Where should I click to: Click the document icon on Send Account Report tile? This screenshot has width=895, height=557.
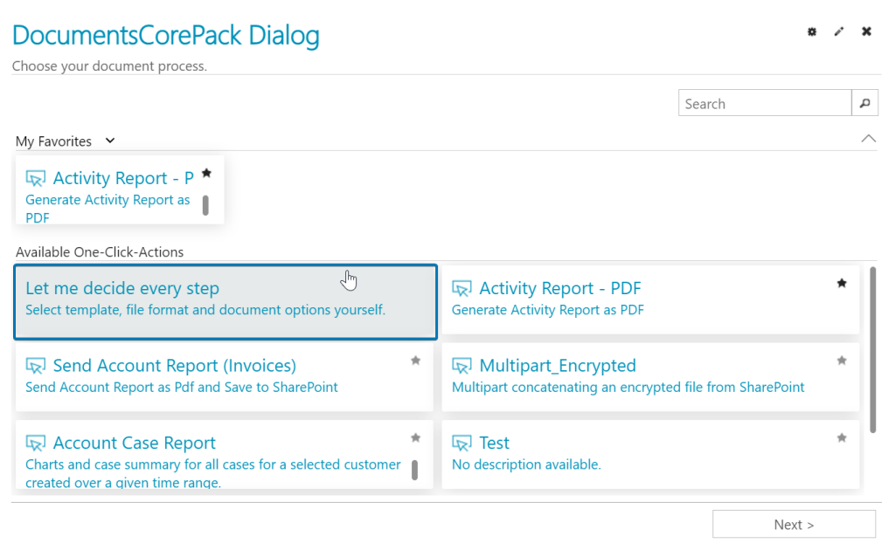pos(36,365)
